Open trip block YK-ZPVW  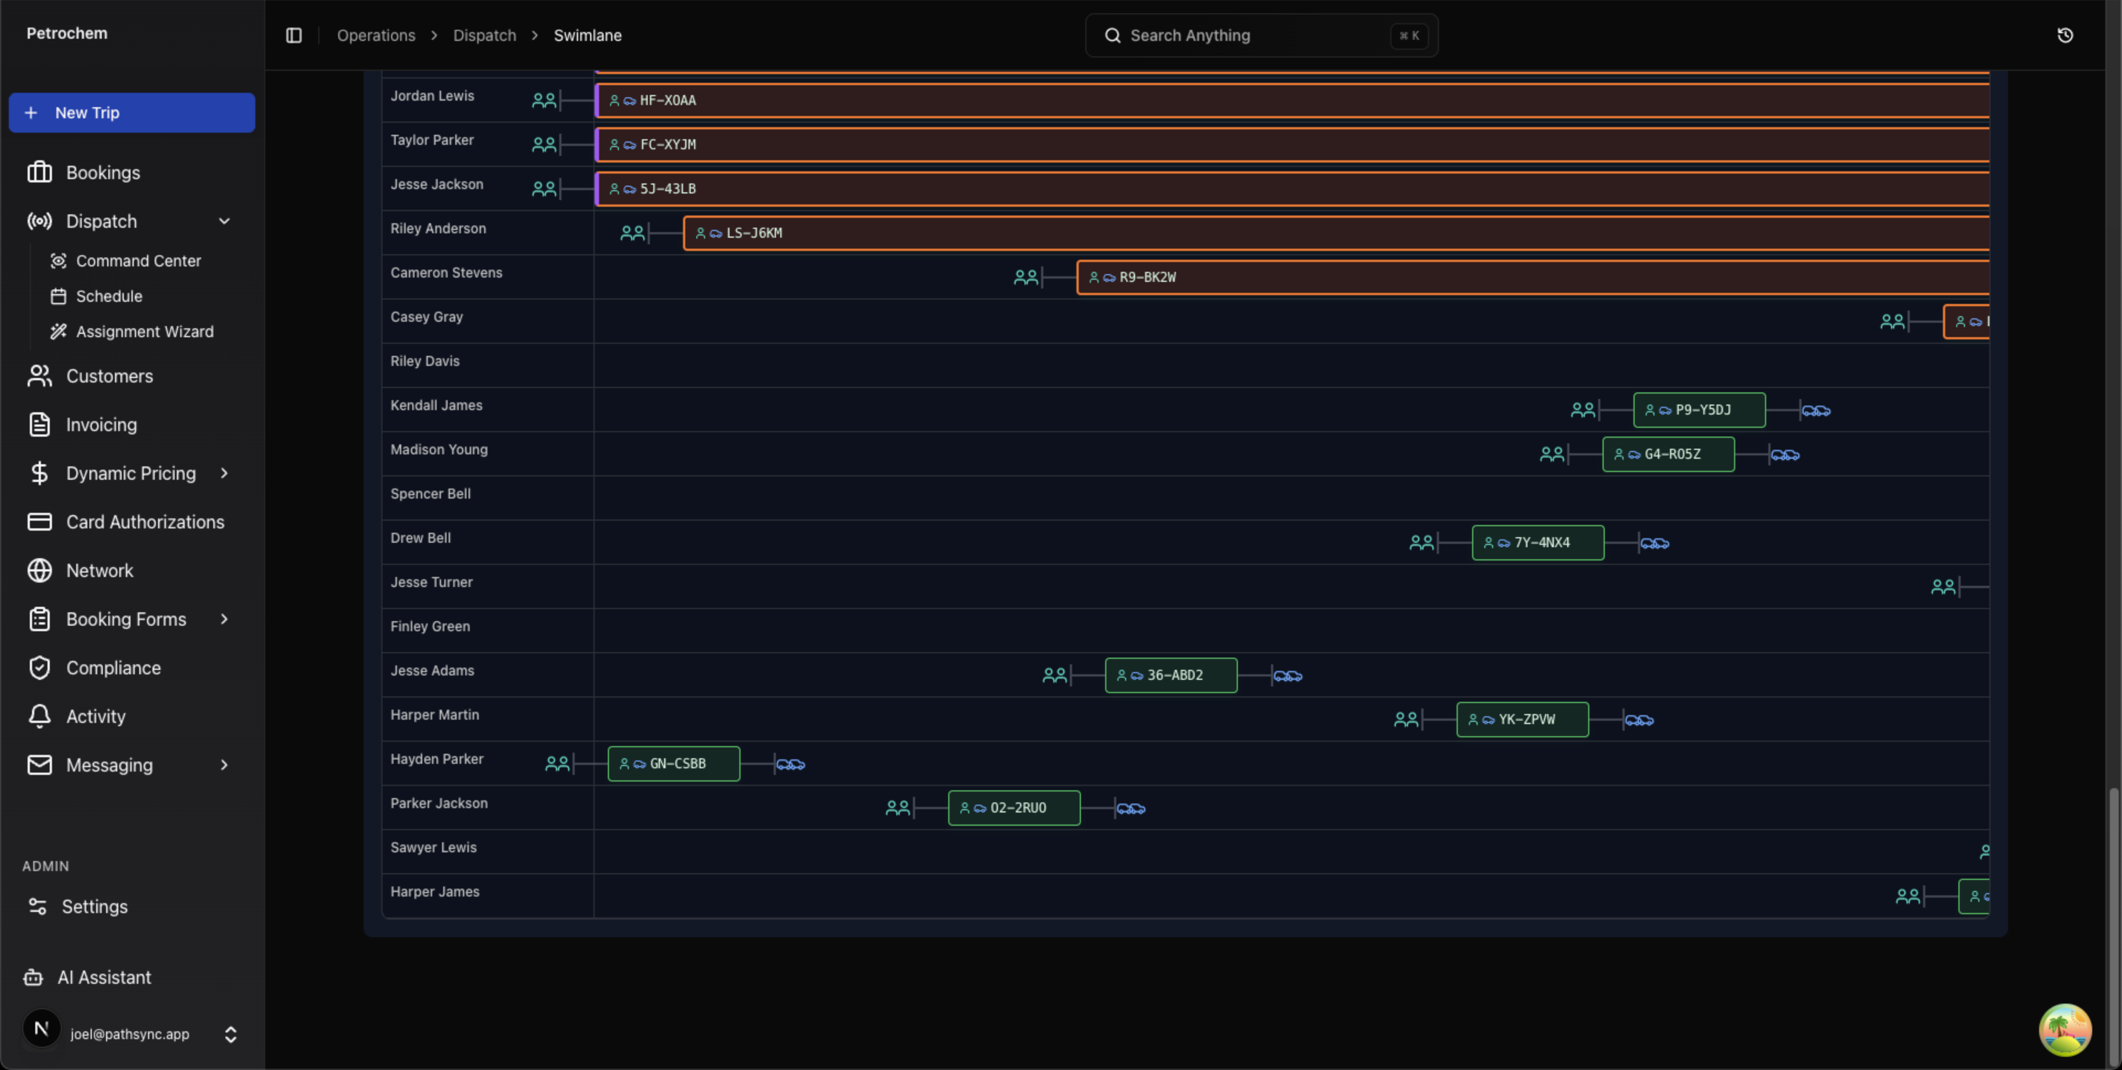1522,719
